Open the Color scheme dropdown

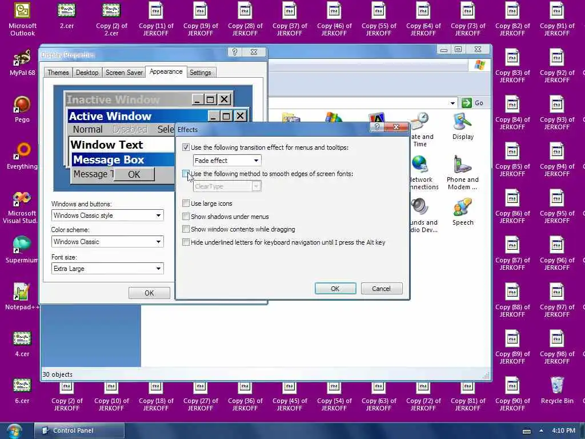(107, 242)
